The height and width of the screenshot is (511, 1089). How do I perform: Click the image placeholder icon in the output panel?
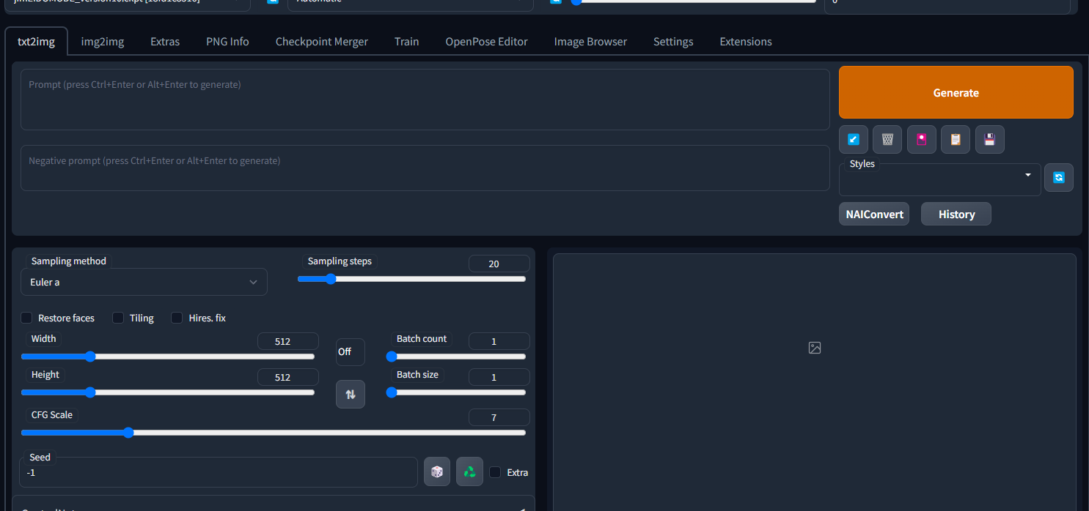pos(815,348)
